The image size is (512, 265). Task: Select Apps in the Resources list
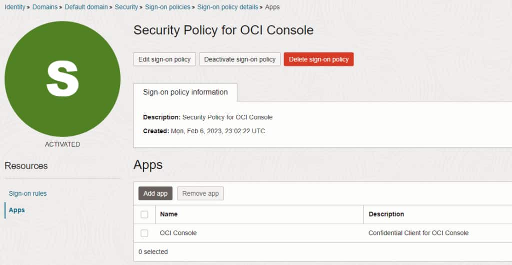click(16, 210)
